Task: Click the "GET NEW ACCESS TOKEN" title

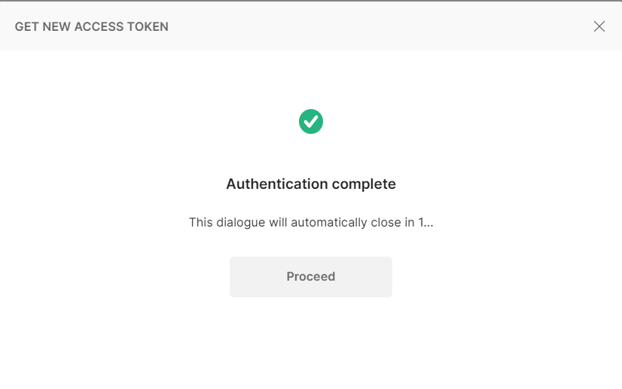Action: pyautogui.click(x=91, y=27)
